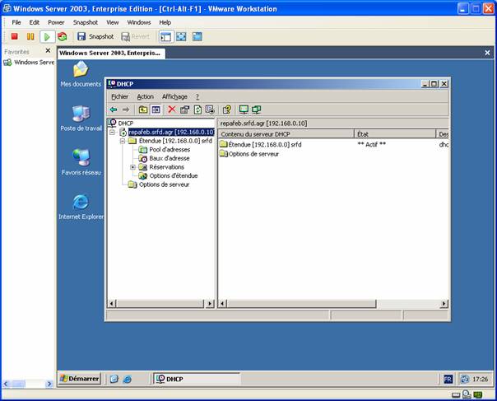Select Réservations tree item
This screenshot has width=497, height=401.
click(166, 167)
